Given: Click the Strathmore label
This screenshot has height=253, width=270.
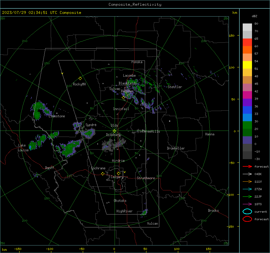Looking at the screenshot, I should [x=146, y=178].
